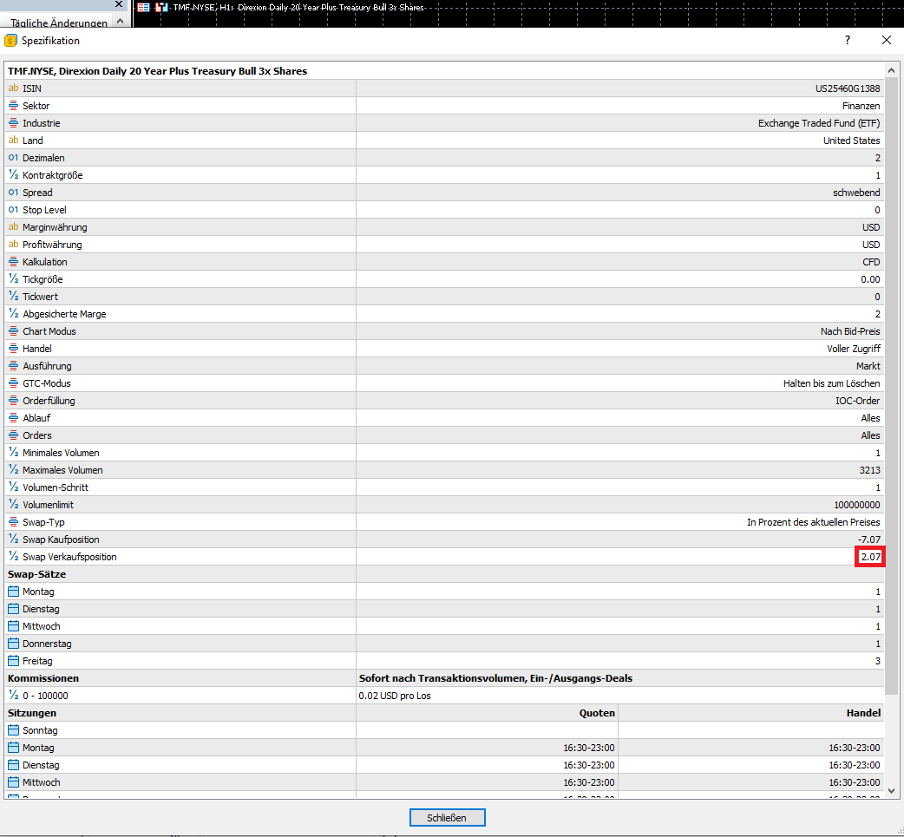Viewport: 904px width, 837px height.
Task: Click the Kontraktgröße row icon
Action: click(x=13, y=174)
